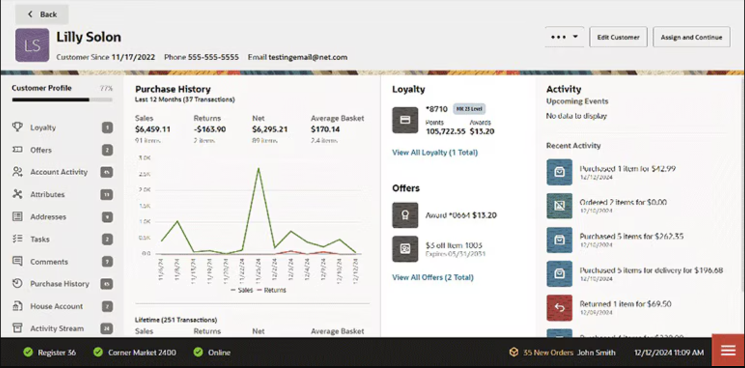Click the Ordered 2 items activity icon
Viewport: 745px width, 368px height.
(559, 206)
